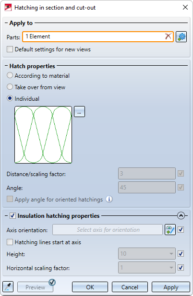Open the Height dropdown list

[171, 253]
